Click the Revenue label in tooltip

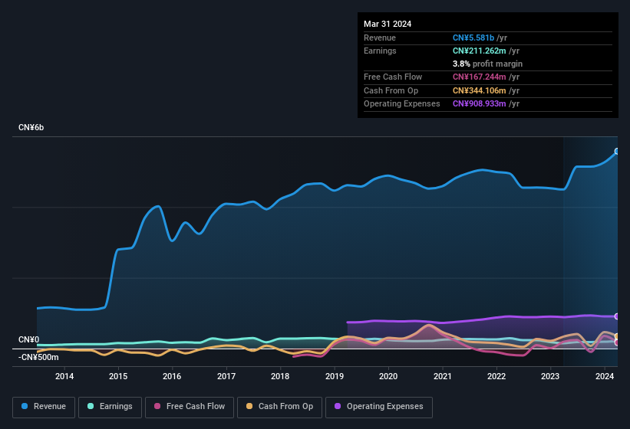(380, 38)
